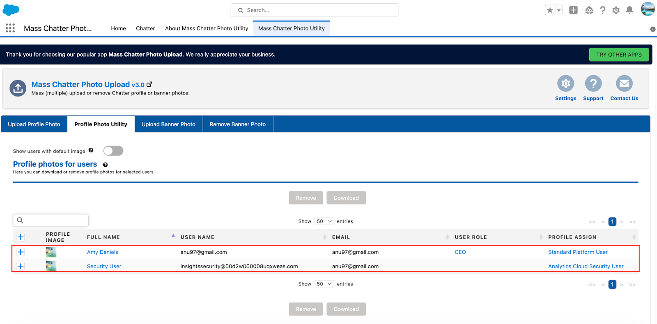Image resolution: width=657 pixels, height=324 pixels.
Task: Click top pagination page 1 button
Action: (612, 222)
